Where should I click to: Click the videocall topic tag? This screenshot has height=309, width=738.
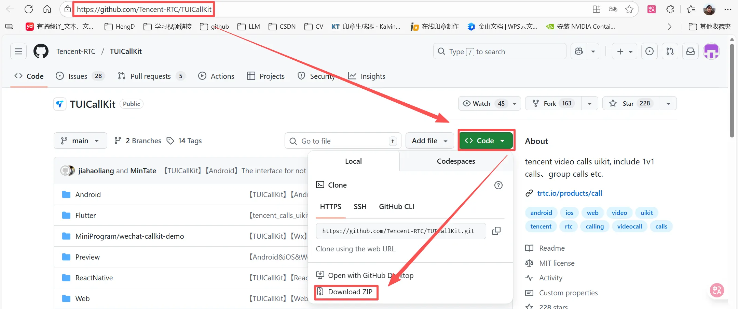pyautogui.click(x=629, y=226)
